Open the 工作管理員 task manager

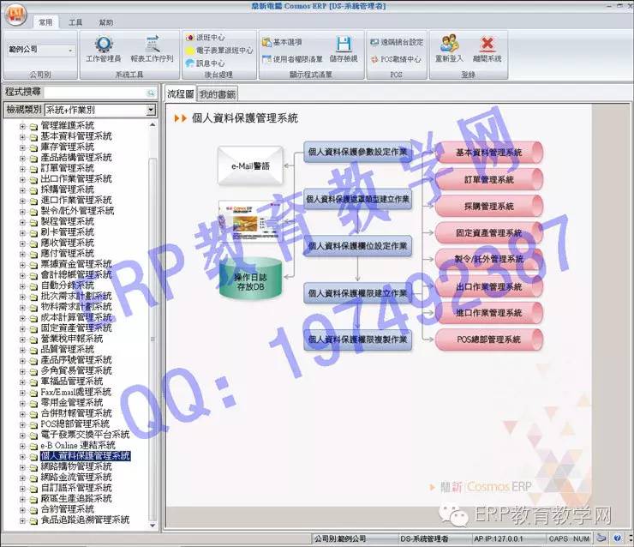[104, 48]
